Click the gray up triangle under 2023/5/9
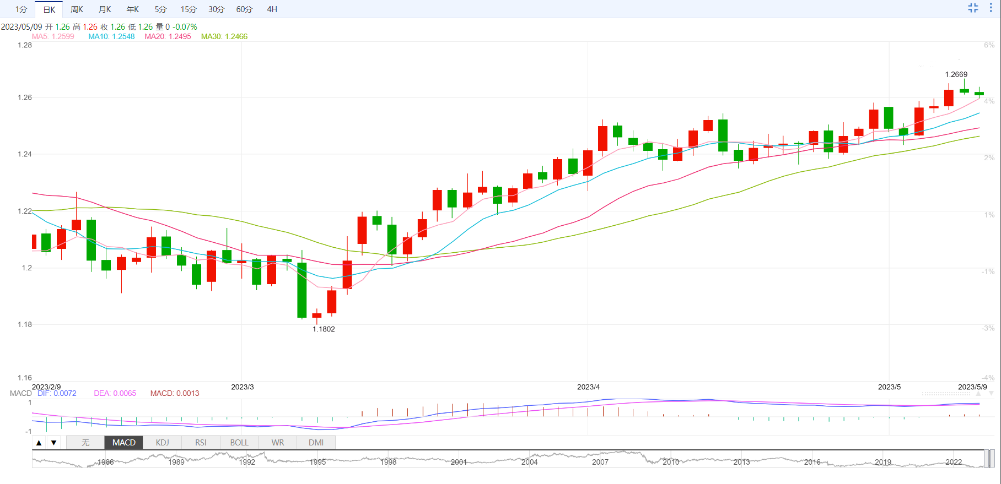This screenshot has width=1001, height=484. [x=979, y=394]
